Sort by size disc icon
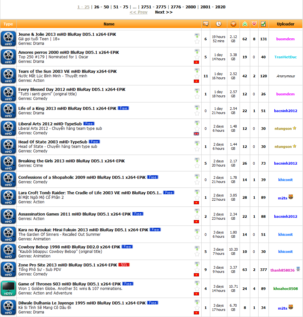The height and width of the screenshot is (317, 303). tap(233, 24)
